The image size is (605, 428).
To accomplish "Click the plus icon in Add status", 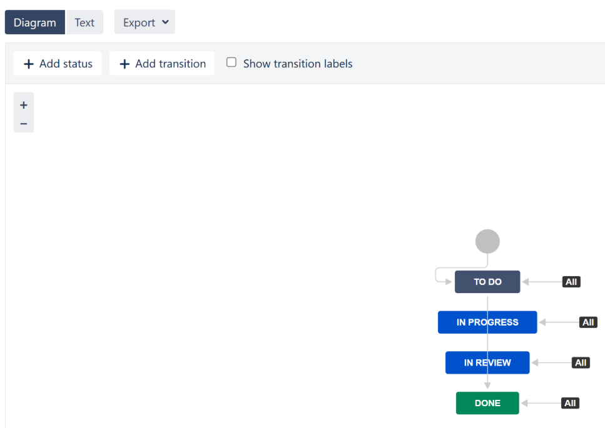I will tap(29, 64).
